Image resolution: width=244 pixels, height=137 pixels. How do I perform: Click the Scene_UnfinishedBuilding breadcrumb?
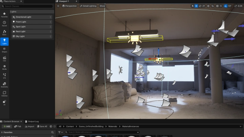click(91, 127)
